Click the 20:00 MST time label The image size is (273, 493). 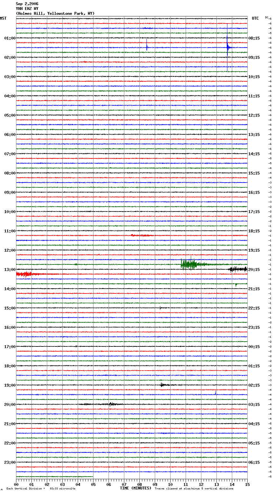10,405
